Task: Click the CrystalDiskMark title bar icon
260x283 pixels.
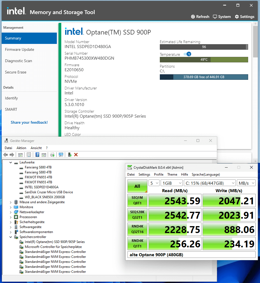Action: click(x=129, y=168)
